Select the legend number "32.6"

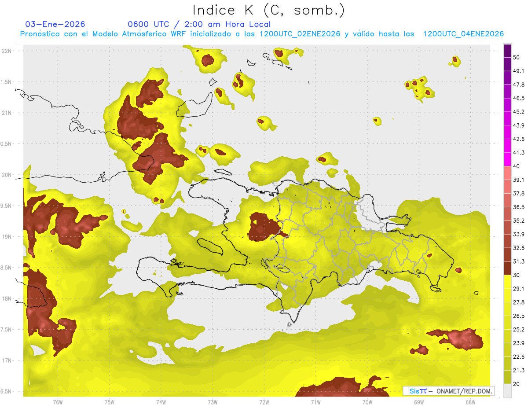click(x=519, y=248)
